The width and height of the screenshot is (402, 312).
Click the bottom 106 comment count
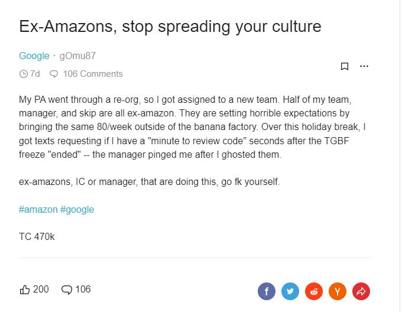tap(83, 289)
